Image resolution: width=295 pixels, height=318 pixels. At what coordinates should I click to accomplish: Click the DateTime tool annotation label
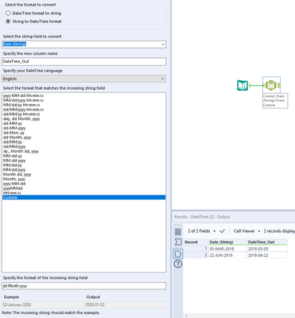(275, 101)
